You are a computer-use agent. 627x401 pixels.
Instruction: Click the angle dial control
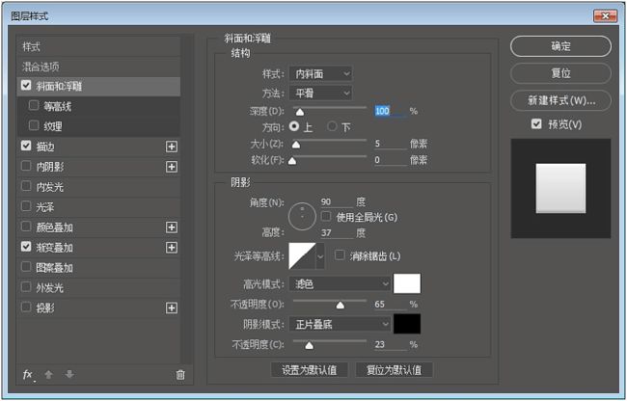(302, 217)
